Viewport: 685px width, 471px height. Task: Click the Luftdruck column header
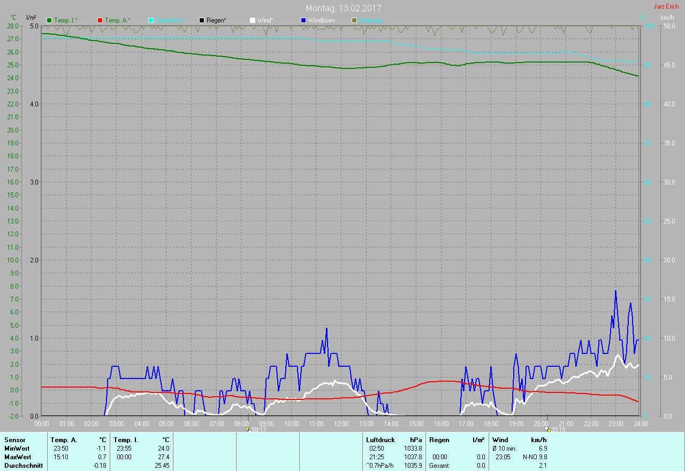[380, 440]
